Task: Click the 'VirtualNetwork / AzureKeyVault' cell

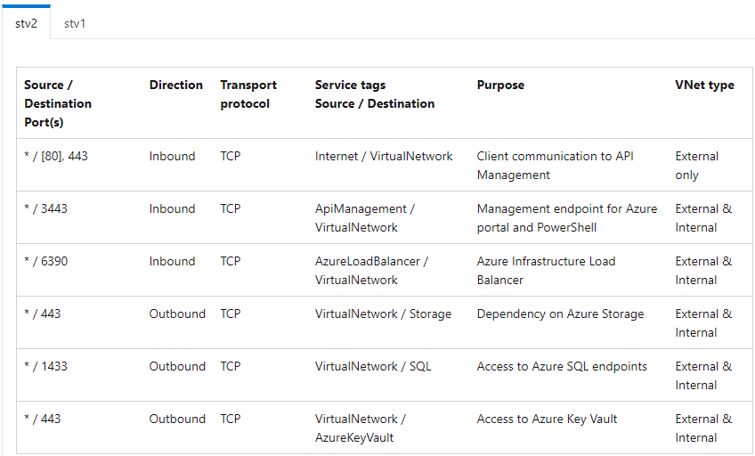Action: (x=361, y=428)
